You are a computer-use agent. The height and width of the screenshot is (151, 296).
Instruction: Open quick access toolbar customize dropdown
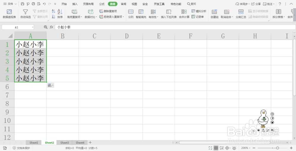coord(55,4)
